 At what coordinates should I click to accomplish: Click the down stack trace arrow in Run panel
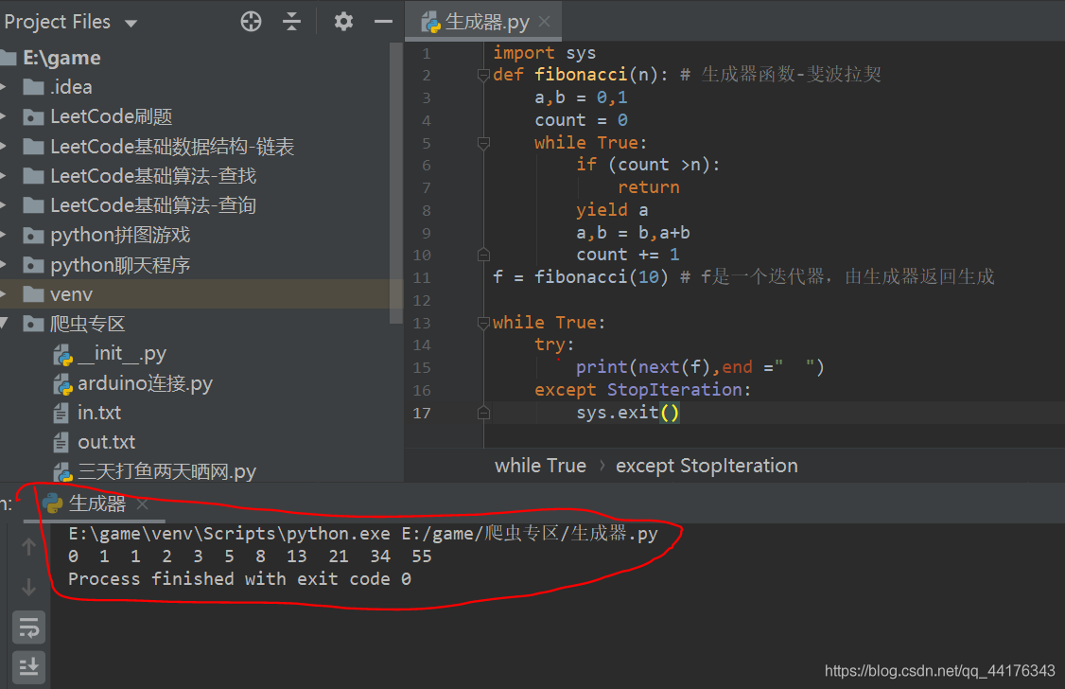click(28, 587)
